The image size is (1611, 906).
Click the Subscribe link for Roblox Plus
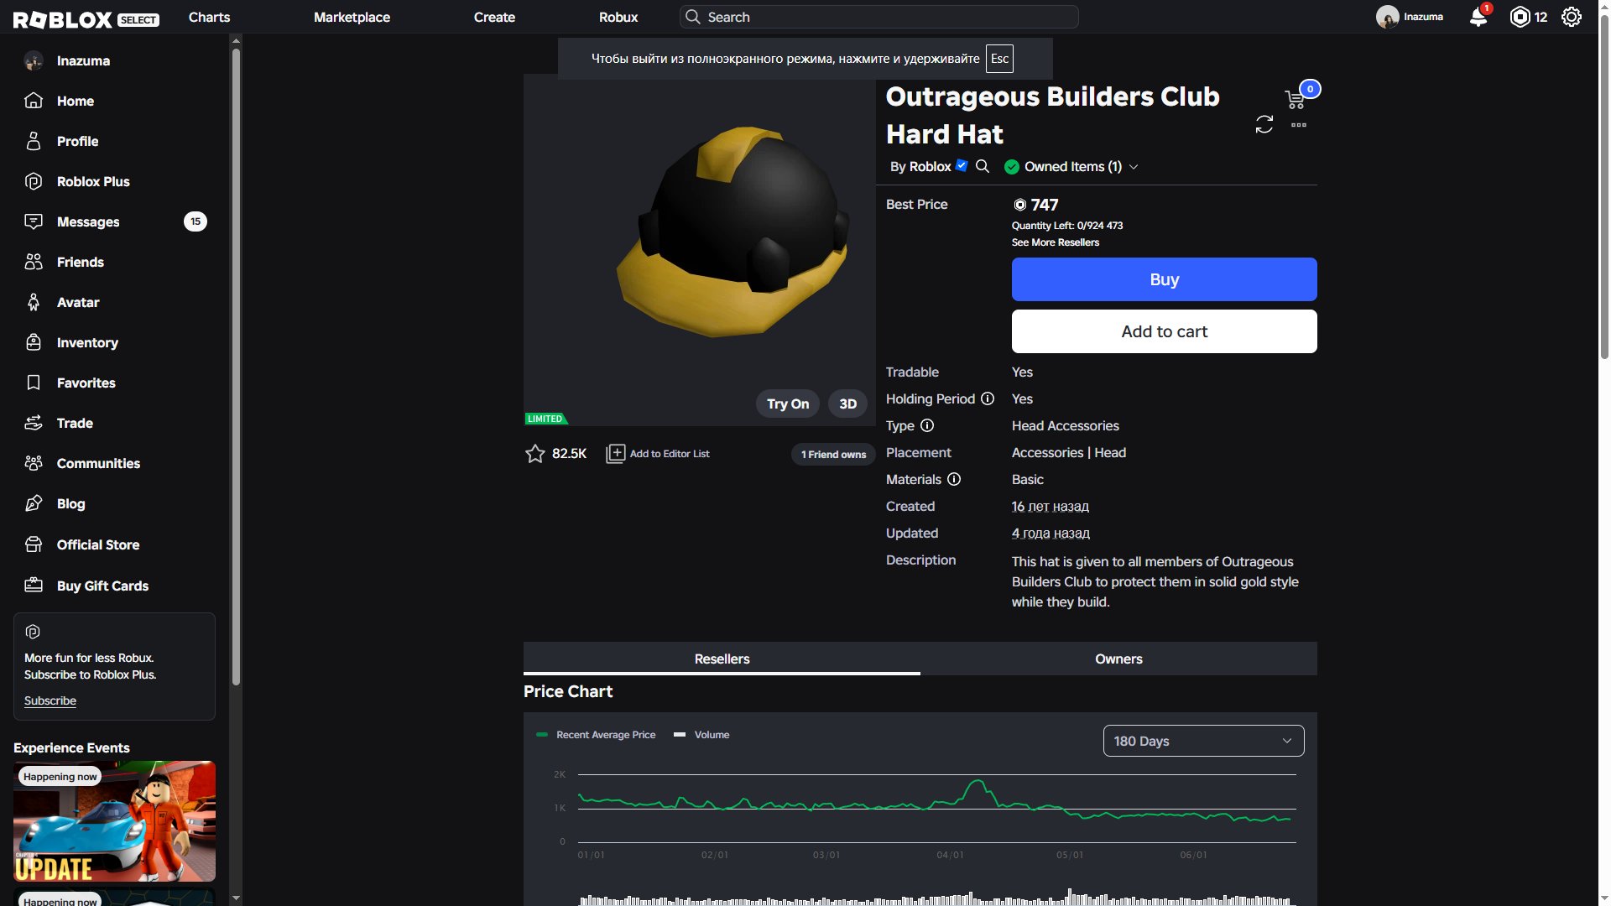[50, 700]
